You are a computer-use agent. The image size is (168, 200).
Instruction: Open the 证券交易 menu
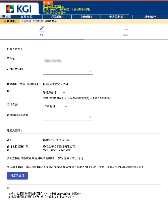27,17
